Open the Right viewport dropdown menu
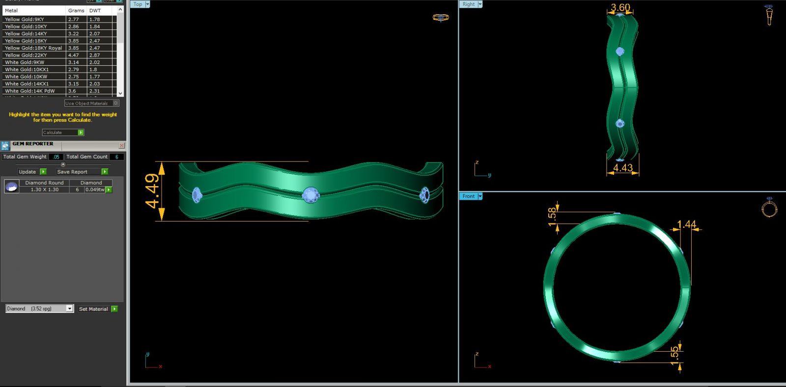Screen dimensions: 786x387 point(480,4)
